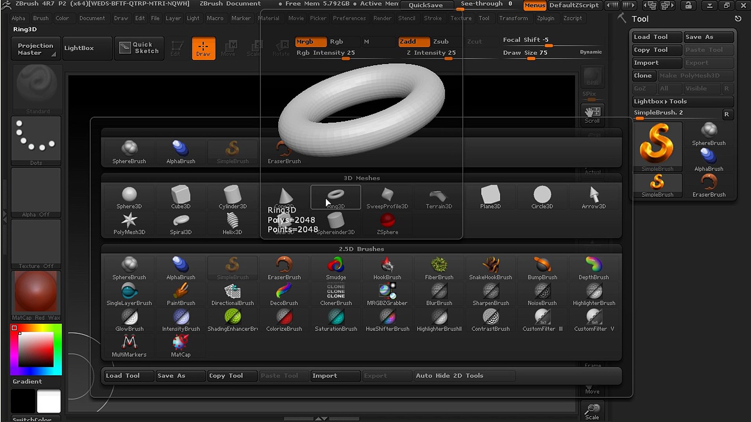Select the DecoBrush tool

pyautogui.click(x=284, y=294)
